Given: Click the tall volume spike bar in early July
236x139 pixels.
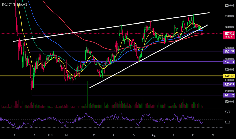Looking at the screenshot, I should pyautogui.click(x=87, y=94).
